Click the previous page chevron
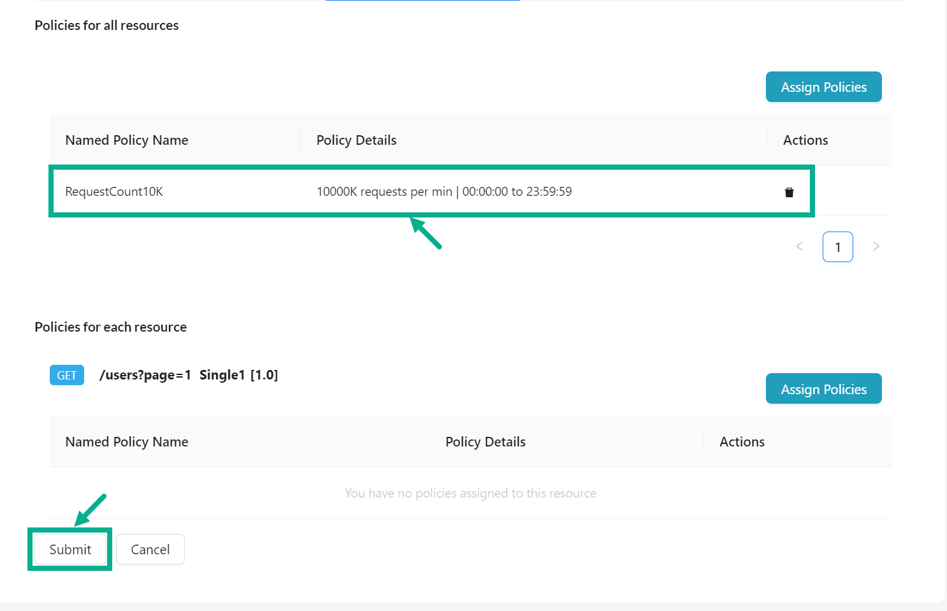This screenshot has height=611, width=947. 800,246
